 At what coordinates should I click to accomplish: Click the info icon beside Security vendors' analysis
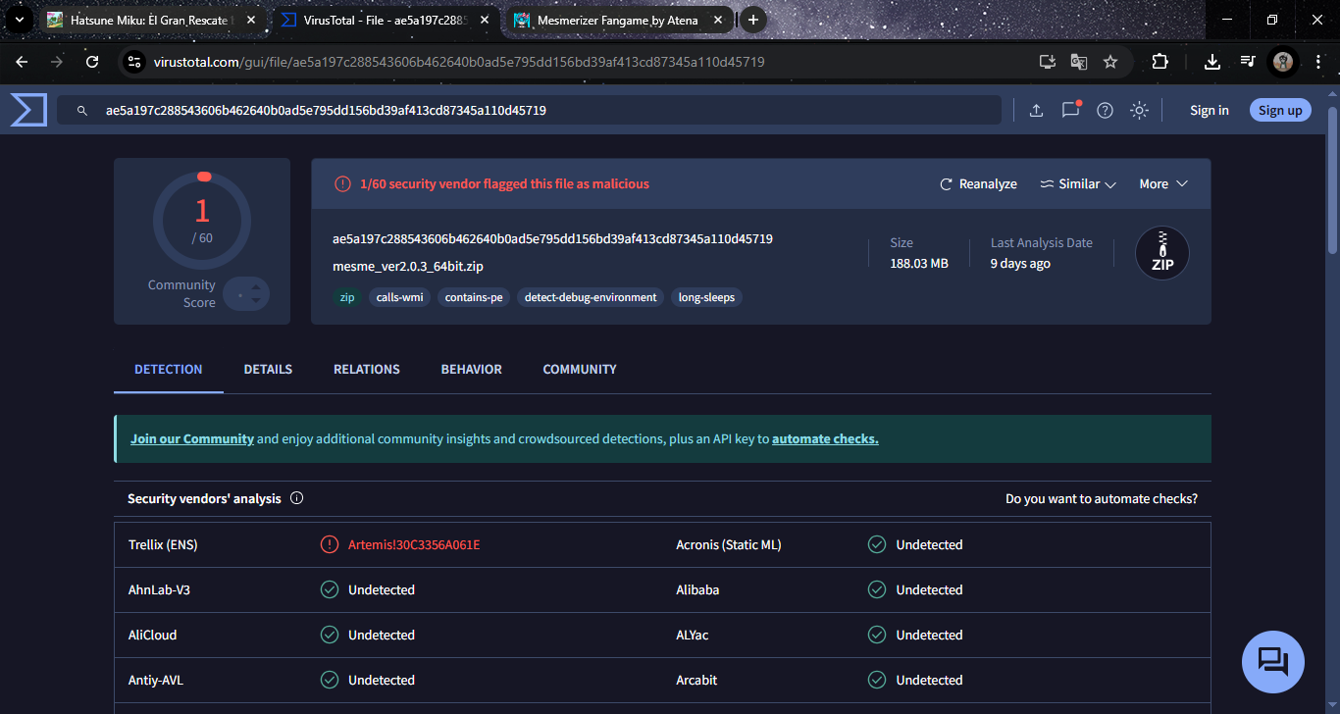pos(297,498)
